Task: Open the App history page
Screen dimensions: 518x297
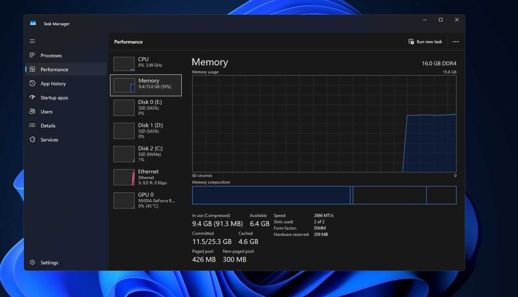Action: (x=53, y=83)
